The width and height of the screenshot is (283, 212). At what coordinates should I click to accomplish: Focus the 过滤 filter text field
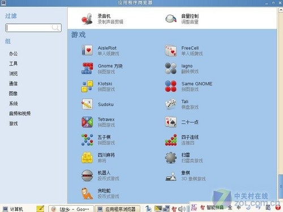click(33, 28)
